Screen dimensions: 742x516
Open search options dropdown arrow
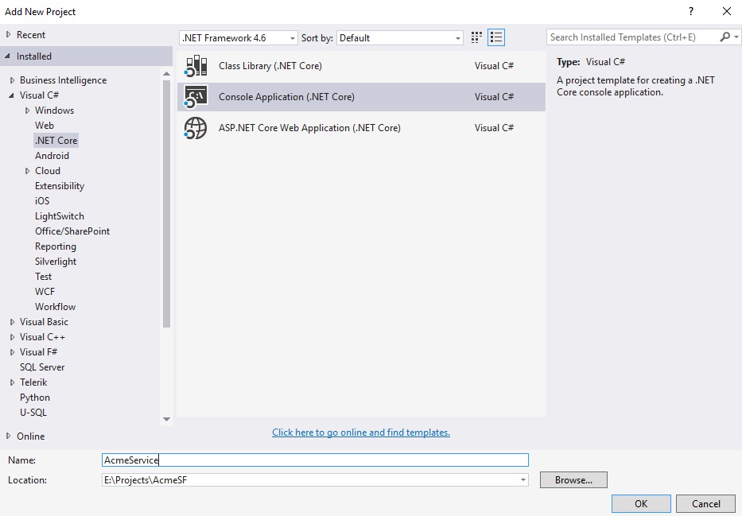[x=736, y=37]
